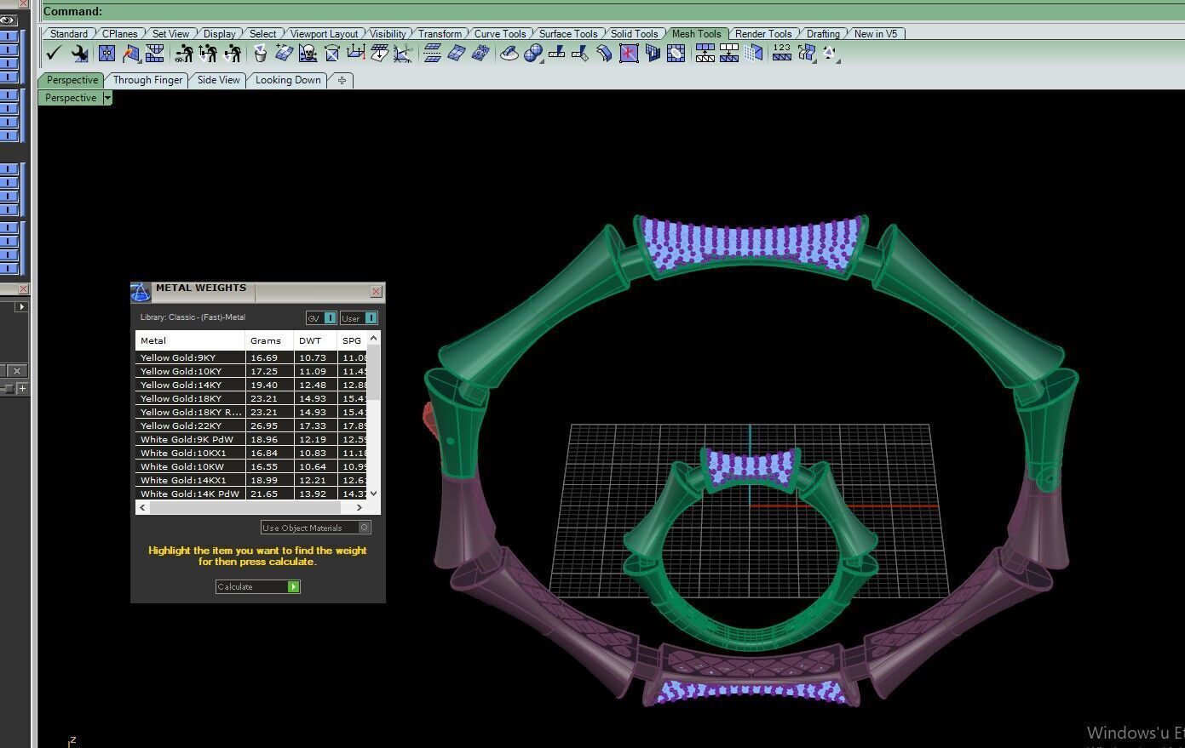This screenshot has height=748, width=1185.
Task: Click the triangle arrows reduce mesh icon
Action: pyautogui.click(x=829, y=54)
